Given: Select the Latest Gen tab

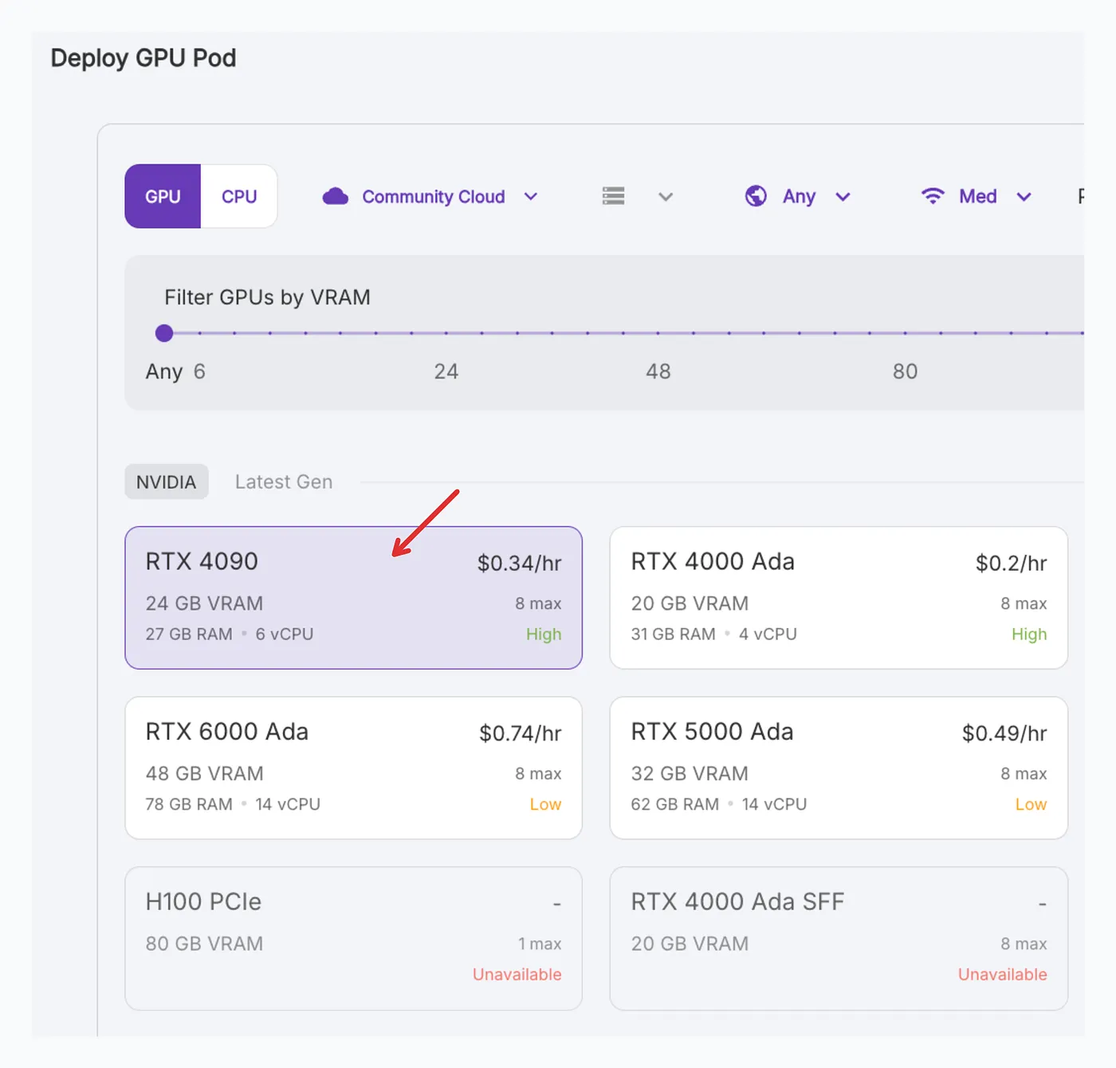Looking at the screenshot, I should click(284, 481).
